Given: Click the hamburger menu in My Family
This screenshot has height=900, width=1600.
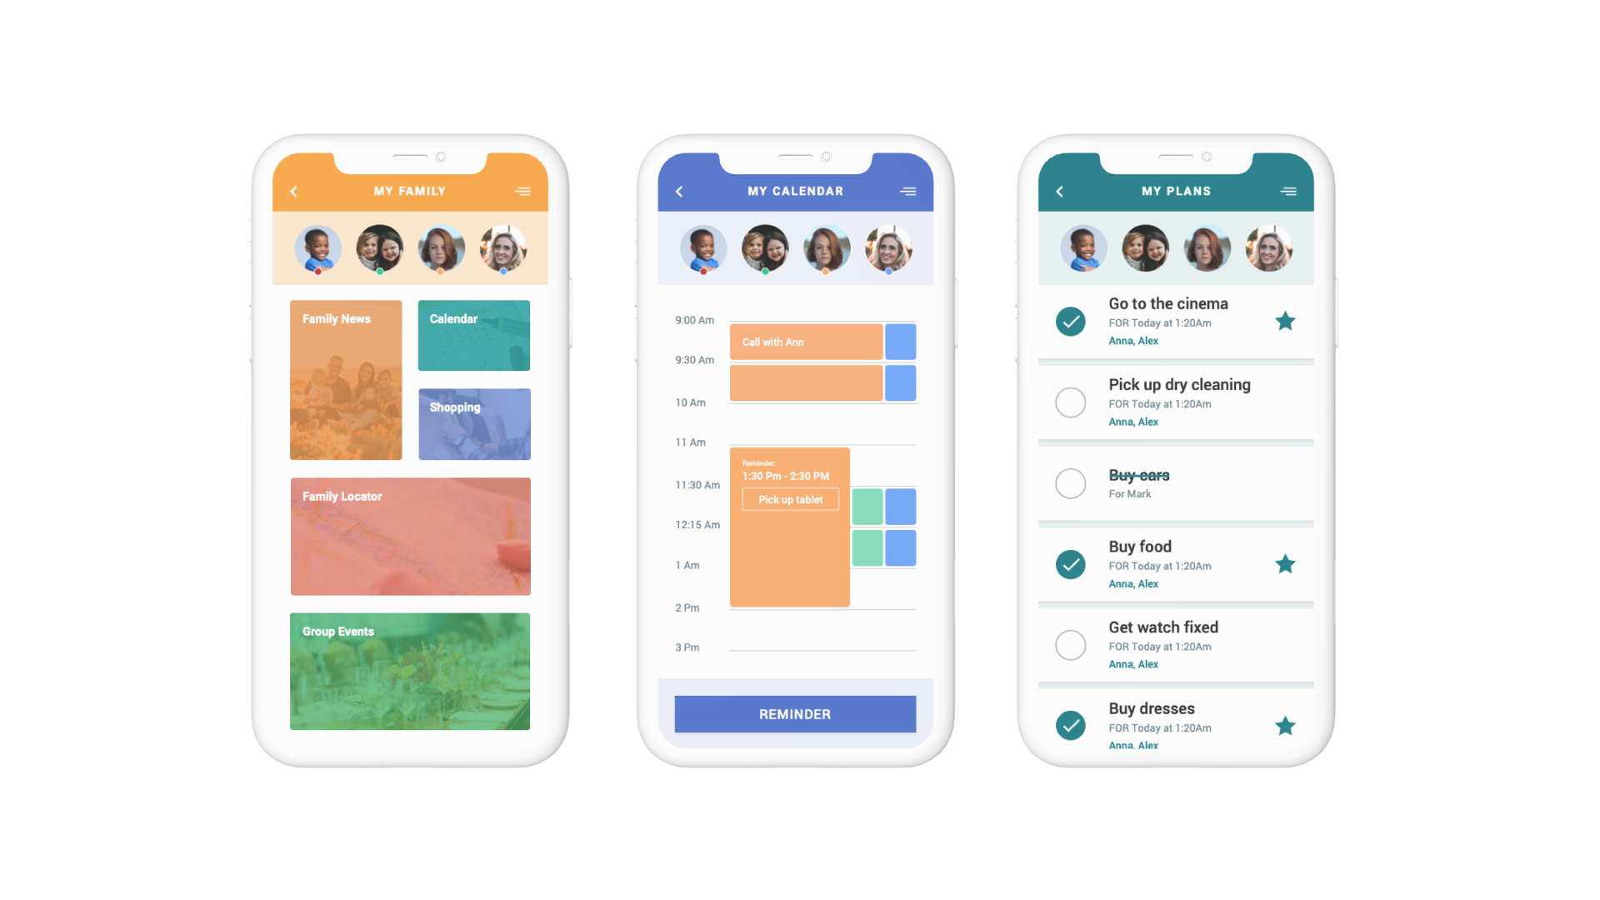Looking at the screenshot, I should [x=524, y=191].
